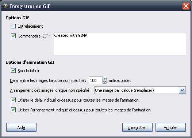Click the Enregistrer button
Screen dimensions: 192x138
pos(137,127)
